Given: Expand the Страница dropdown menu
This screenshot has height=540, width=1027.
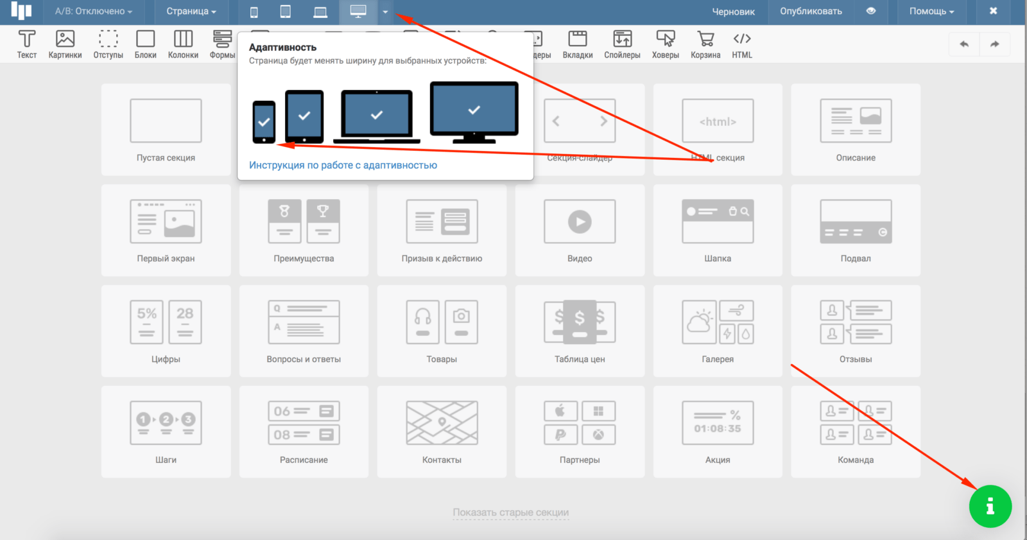Looking at the screenshot, I should tap(191, 12).
